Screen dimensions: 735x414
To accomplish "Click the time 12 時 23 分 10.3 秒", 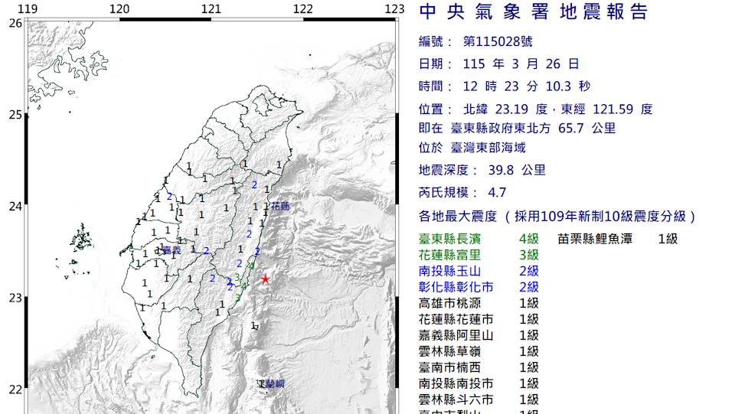I will [x=527, y=86].
